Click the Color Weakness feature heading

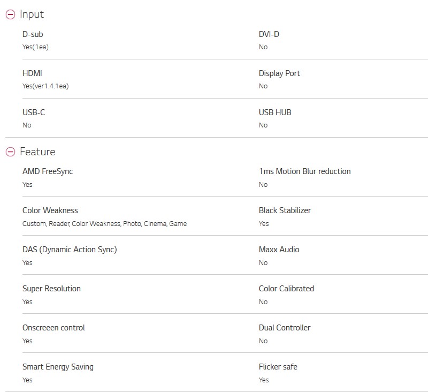(x=50, y=210)
